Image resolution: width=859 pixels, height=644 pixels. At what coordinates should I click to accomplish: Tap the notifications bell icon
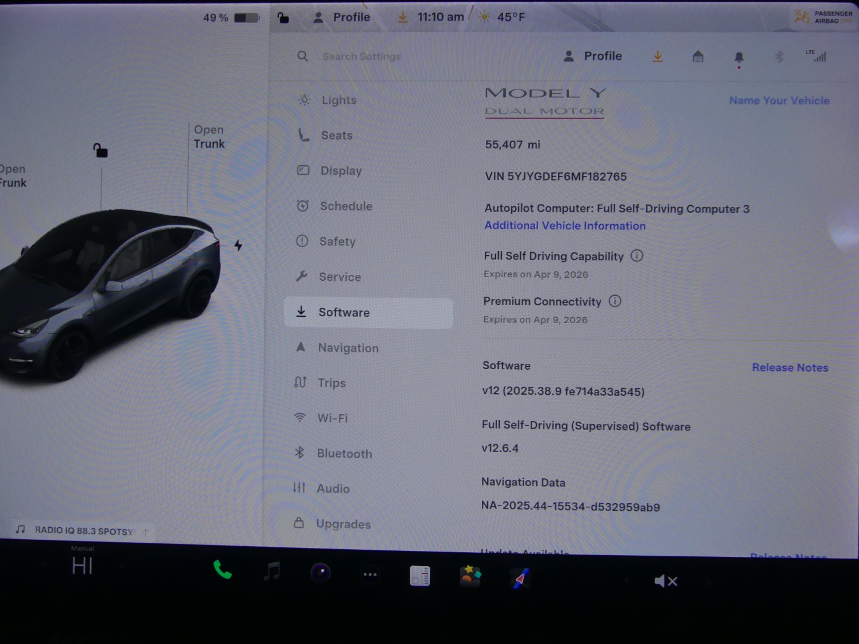[x=739, y=57]
